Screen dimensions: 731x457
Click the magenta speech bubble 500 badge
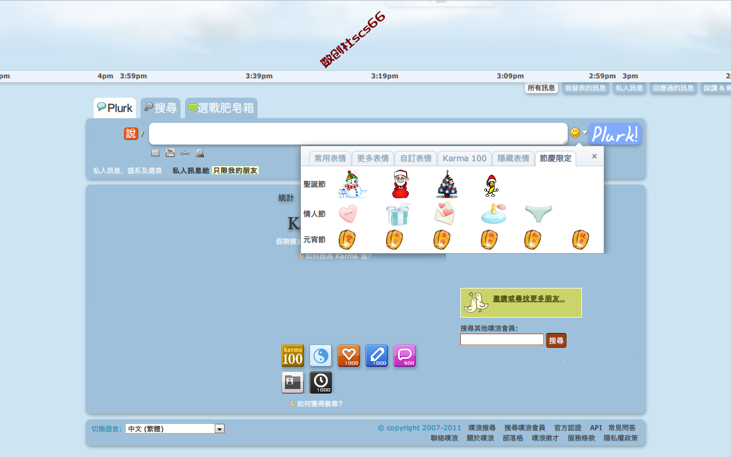click(x=405, y=356)
